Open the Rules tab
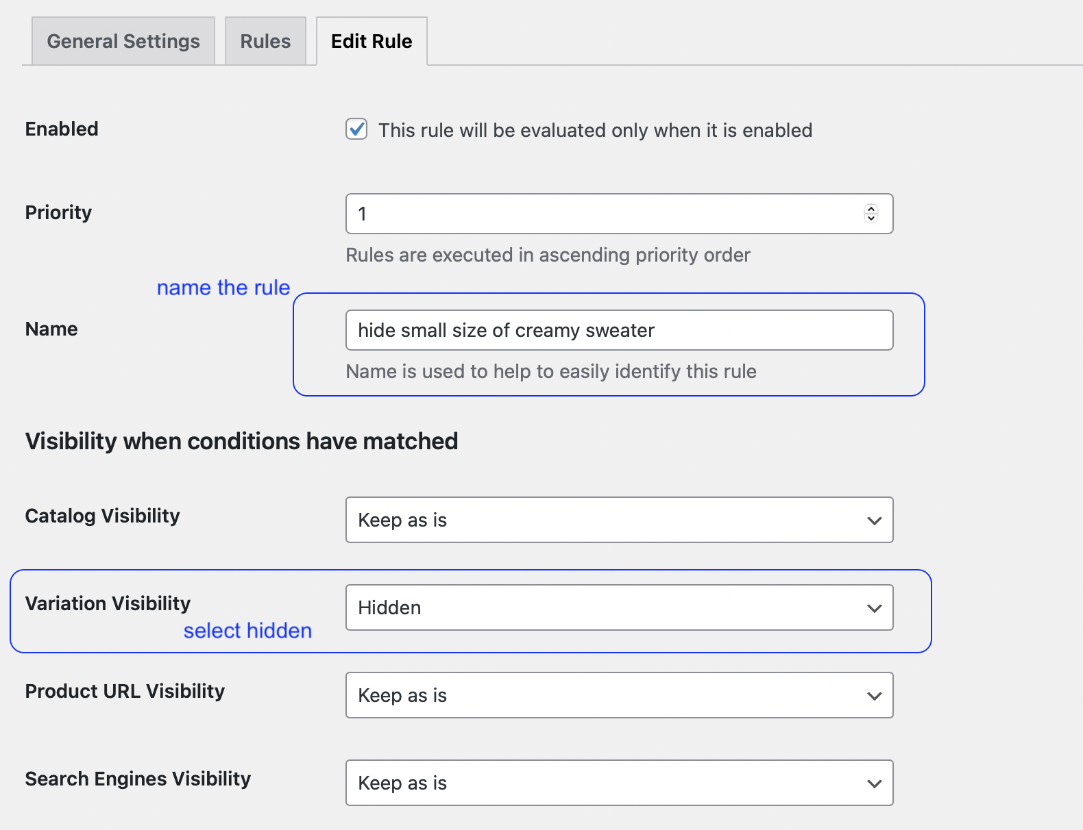1083x830 pixels. click(265, 41)
